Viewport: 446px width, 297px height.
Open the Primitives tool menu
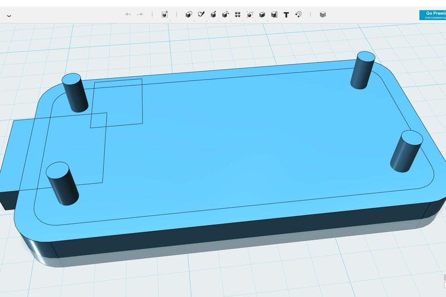(x=188, y=14)
